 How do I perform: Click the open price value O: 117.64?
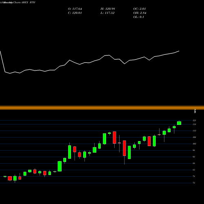[x=75, y=9]
